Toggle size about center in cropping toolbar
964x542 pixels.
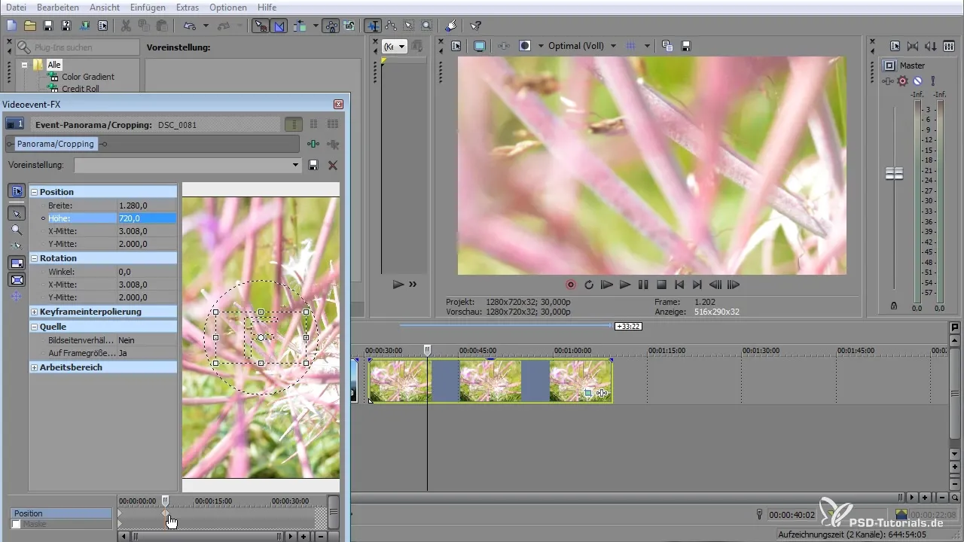[17, 280]
